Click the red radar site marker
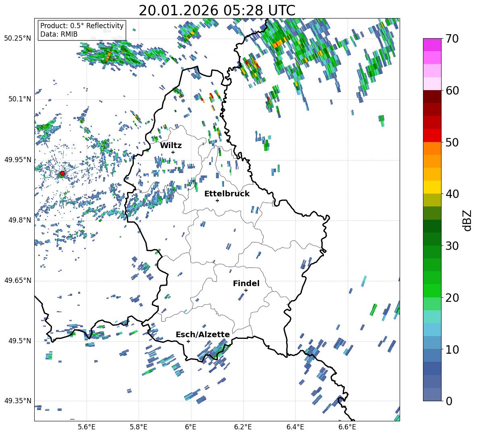Viewport: 477px width, 435px height. [62, 173]
